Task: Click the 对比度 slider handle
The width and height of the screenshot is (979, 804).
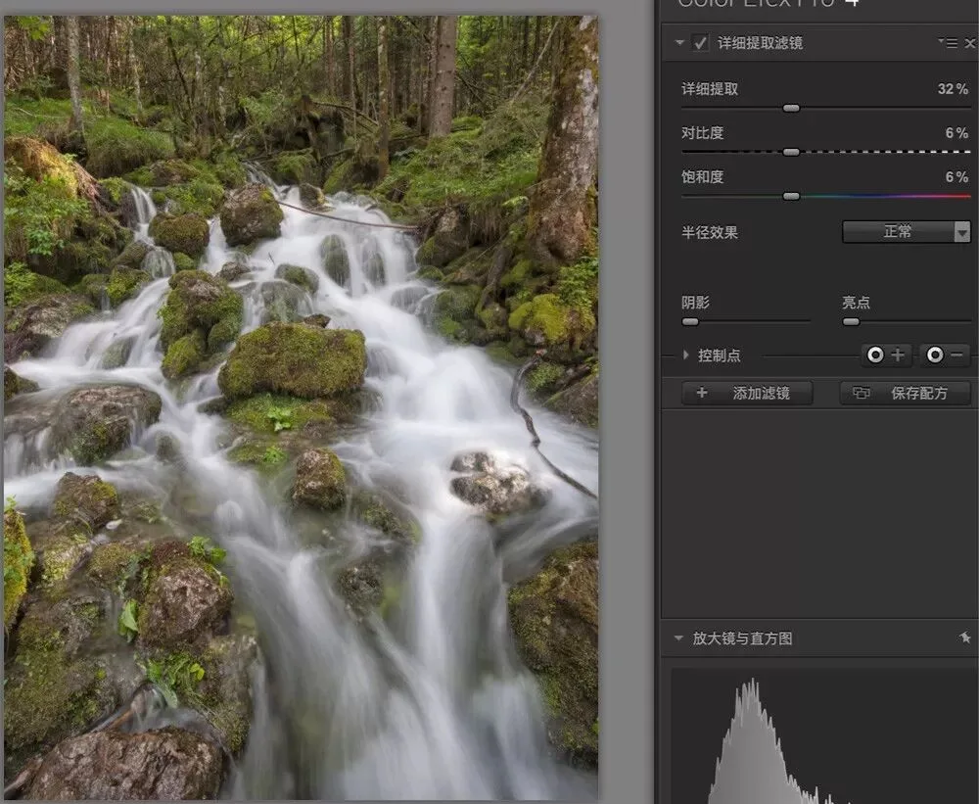Action: [x=791, y=152]
